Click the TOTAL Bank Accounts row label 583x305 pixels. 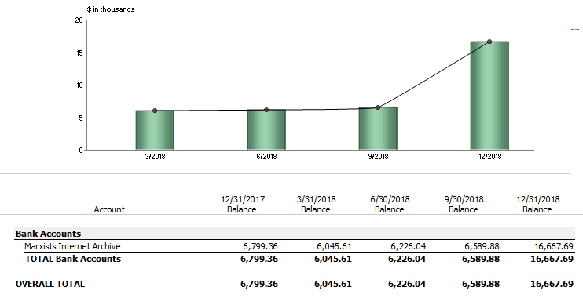(73, 259)
